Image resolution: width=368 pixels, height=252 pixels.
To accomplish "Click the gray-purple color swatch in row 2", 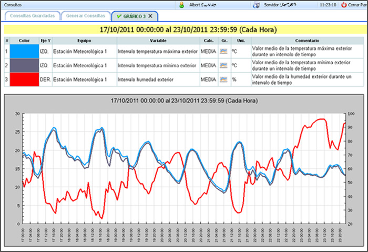I will [24, 65].
